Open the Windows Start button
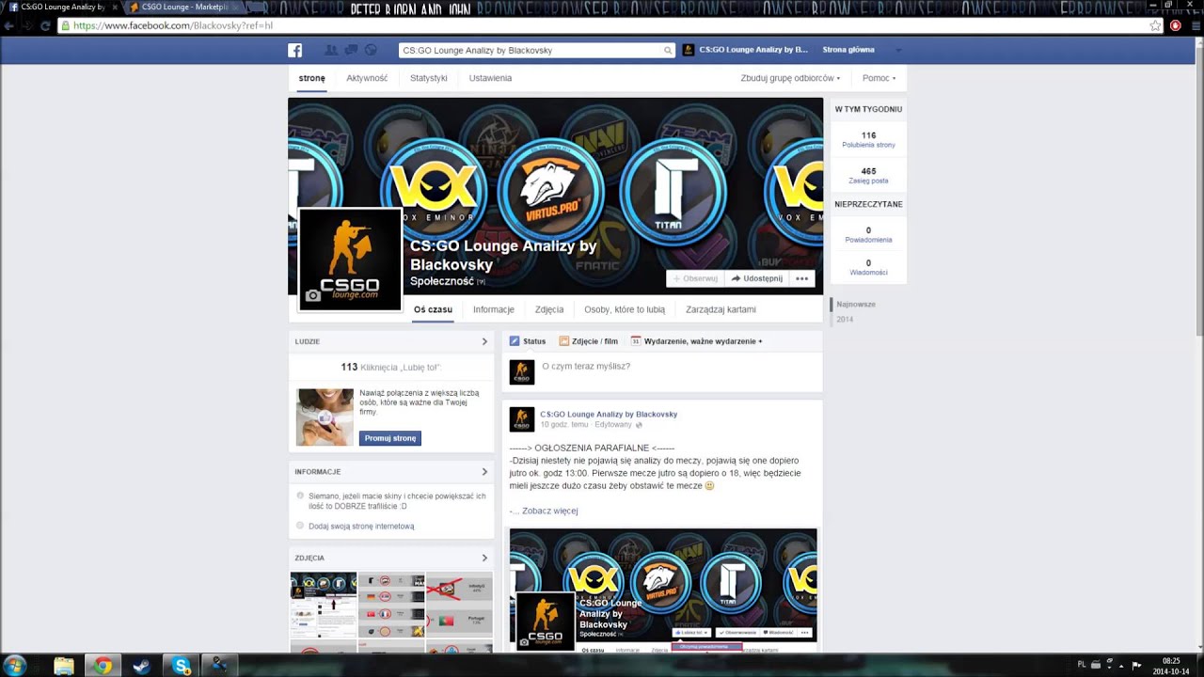The height and width of the screenshot is (677, 1204). coord(15,666)
